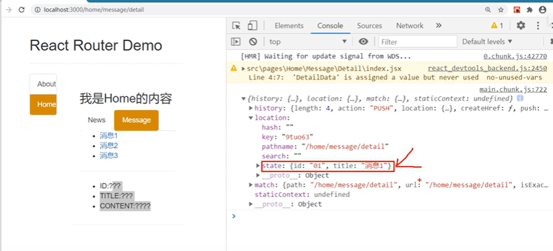The height and width of the screenshot is (251, 553).
Task: Click the CONTENT:???? list item
Action: pos(125,206)
